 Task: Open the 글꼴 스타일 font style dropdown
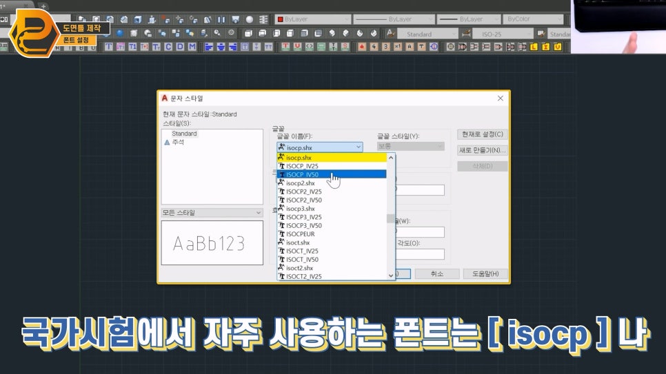(x=411, y=146)
